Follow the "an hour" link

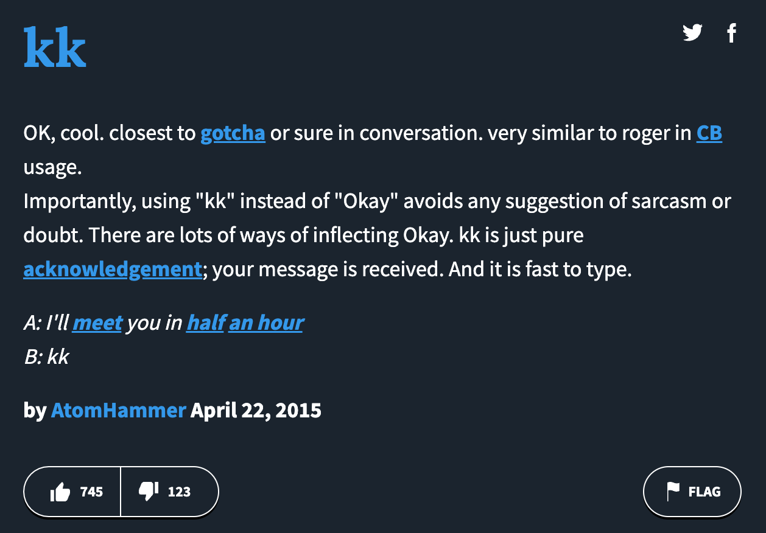click(265, 322)
